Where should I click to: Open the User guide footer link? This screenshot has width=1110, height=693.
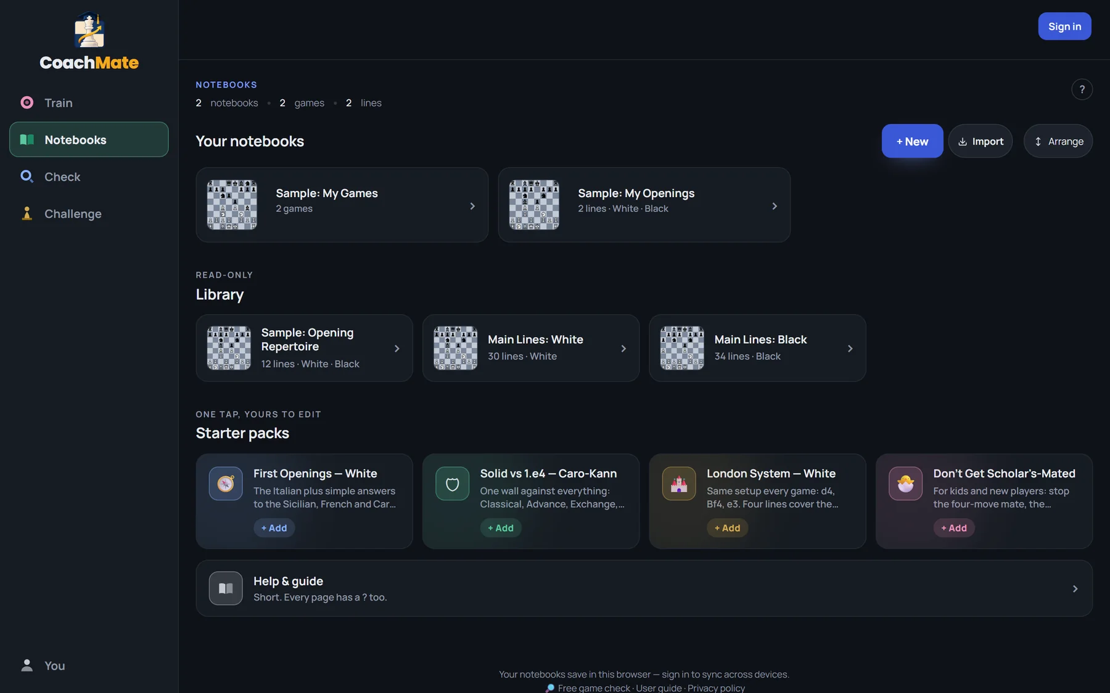coord(659,688)
